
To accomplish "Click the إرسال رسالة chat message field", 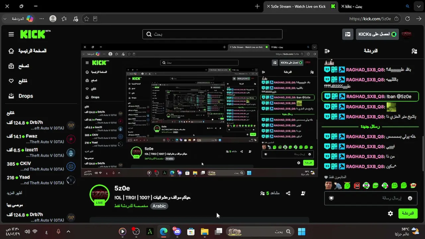I will 371,198.
